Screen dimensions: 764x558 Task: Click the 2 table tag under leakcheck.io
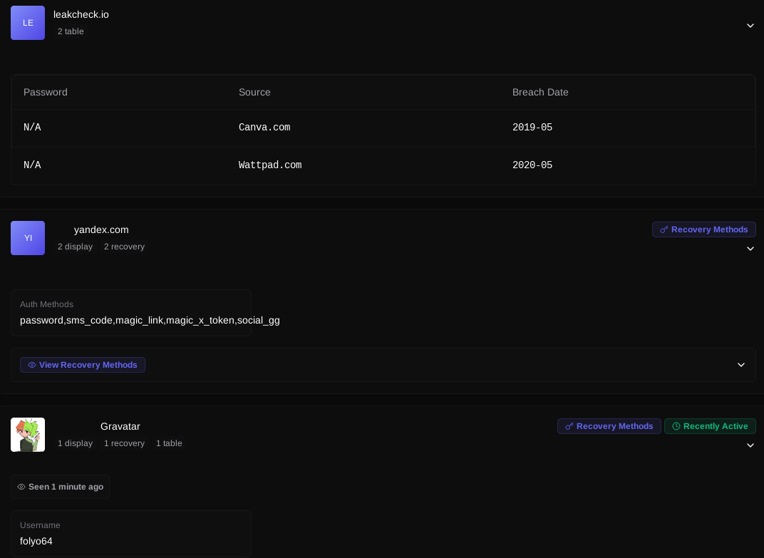pos(71,31)
